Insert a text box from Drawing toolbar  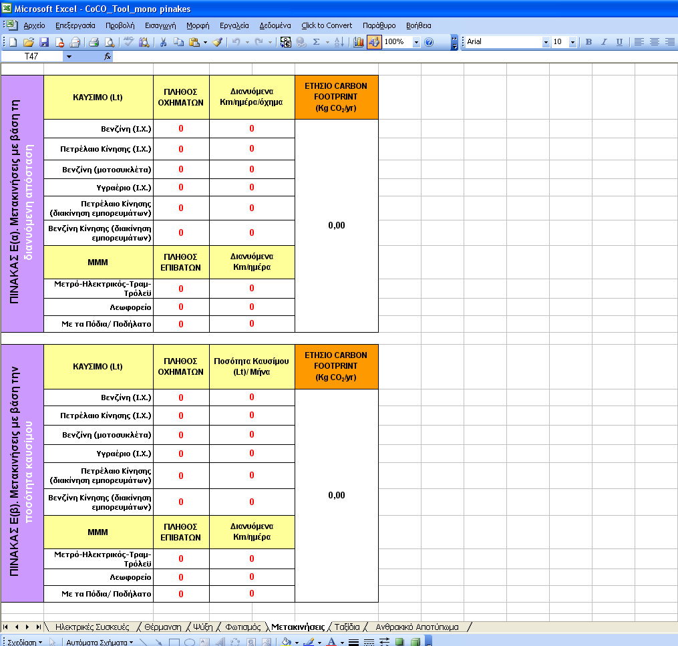(204, 643)
